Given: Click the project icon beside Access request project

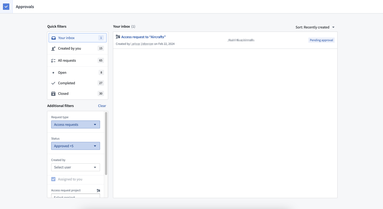Looking at the screenshot, I should tap(98, 190).
